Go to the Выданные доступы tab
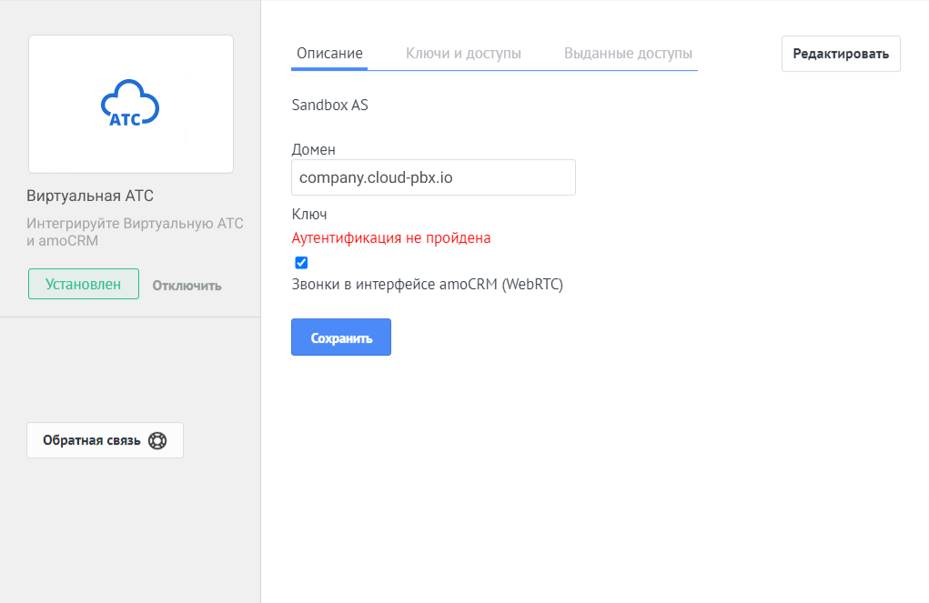The width and height of the screenshot is (929, 603). coord(628,54)
